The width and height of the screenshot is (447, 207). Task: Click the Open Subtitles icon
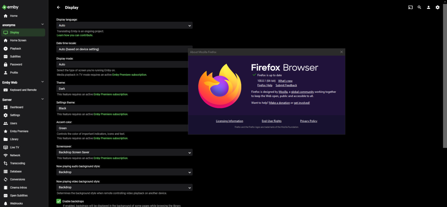[x=6, y=195]
